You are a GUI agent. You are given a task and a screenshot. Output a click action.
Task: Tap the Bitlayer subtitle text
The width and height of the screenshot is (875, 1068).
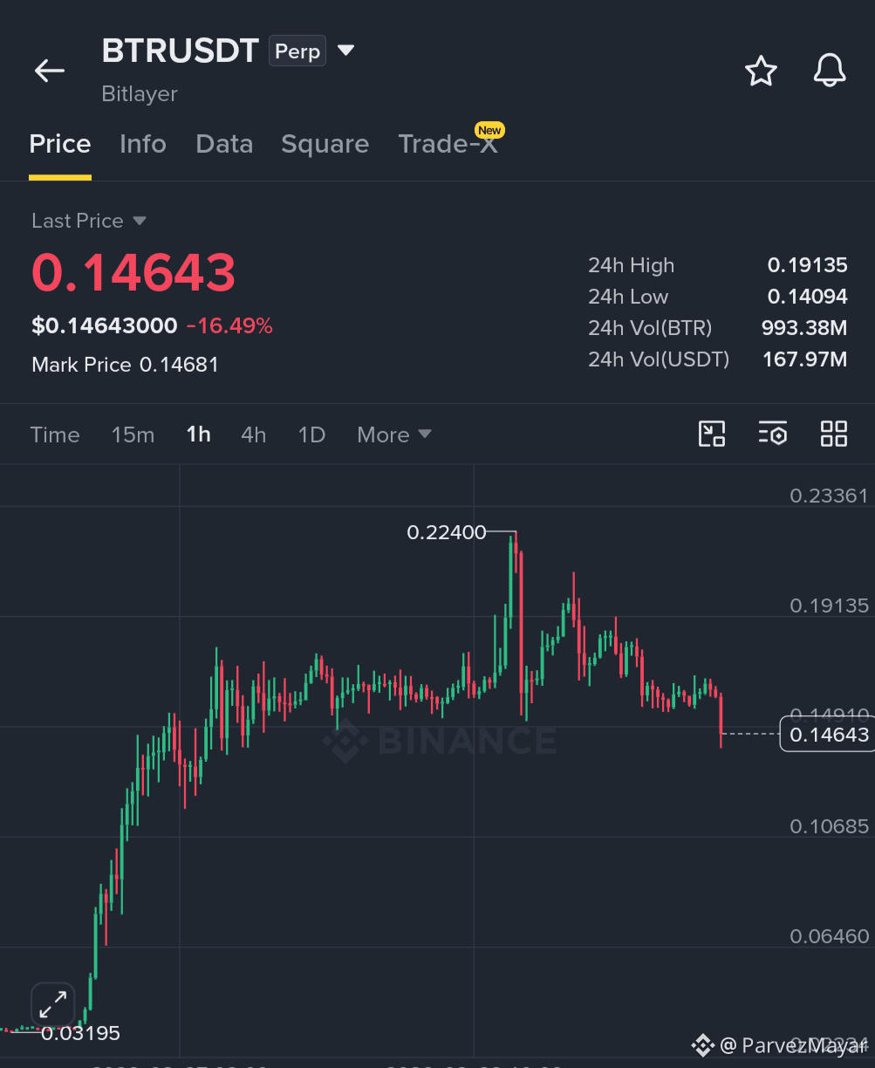pos(140,93)
